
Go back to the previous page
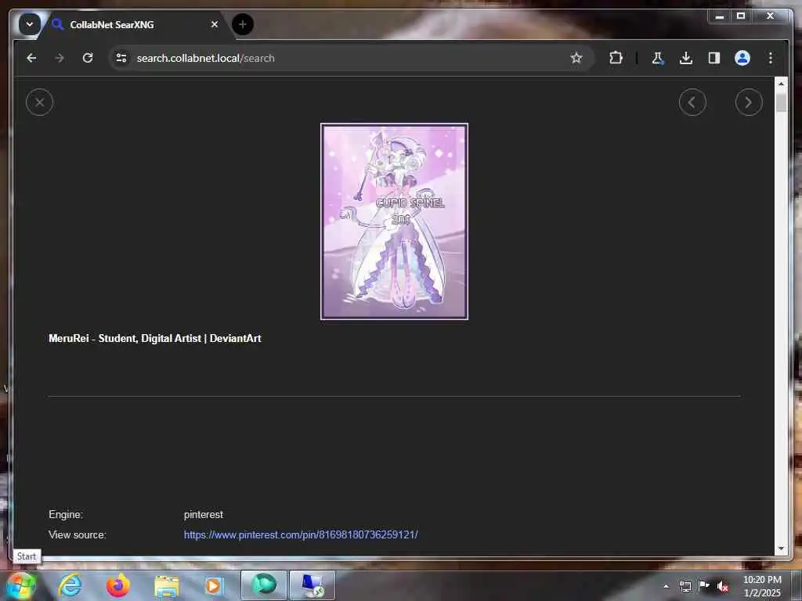click(31, 58)
